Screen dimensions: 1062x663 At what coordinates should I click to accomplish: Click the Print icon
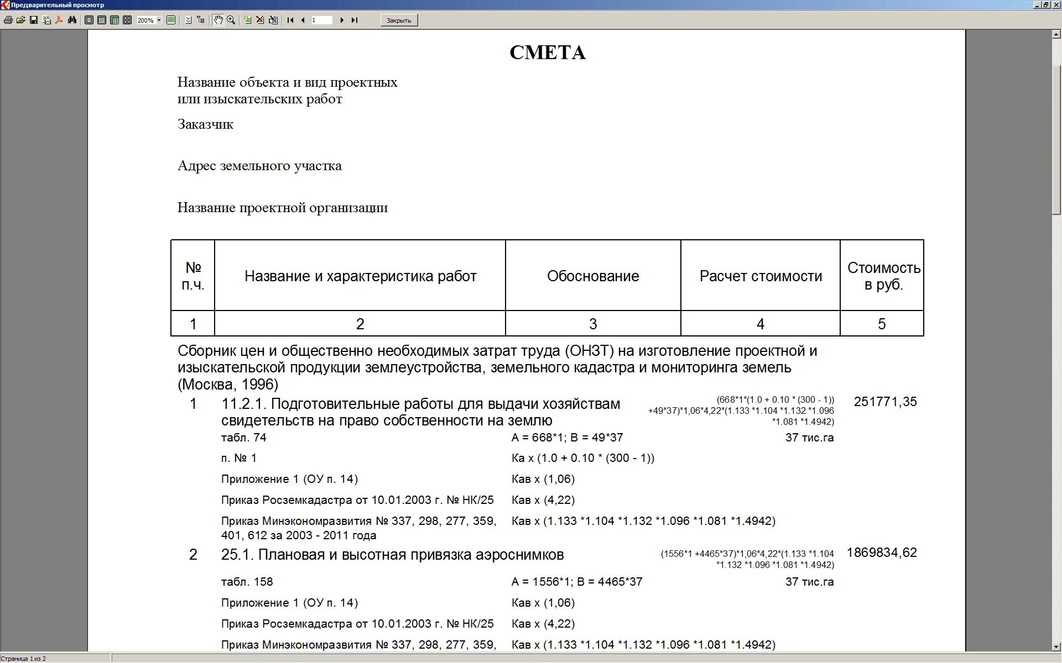pyautogui.click(x=8, y=20)
